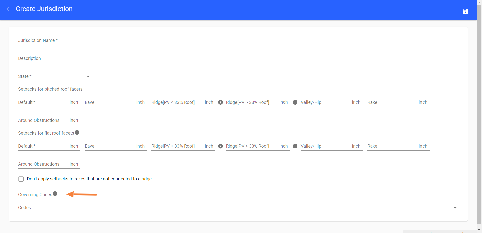The image size is (482, 233).
Task: Click the scrollbar down arrow
Action: 479,230
